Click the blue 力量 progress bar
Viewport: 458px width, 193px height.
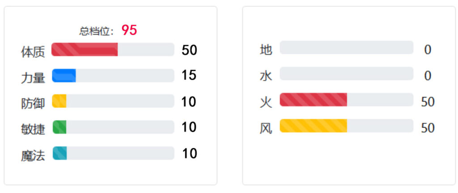pos(64,76)
